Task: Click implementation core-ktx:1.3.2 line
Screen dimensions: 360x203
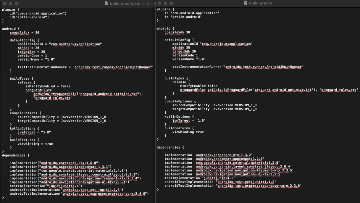Action: [208, 155]
